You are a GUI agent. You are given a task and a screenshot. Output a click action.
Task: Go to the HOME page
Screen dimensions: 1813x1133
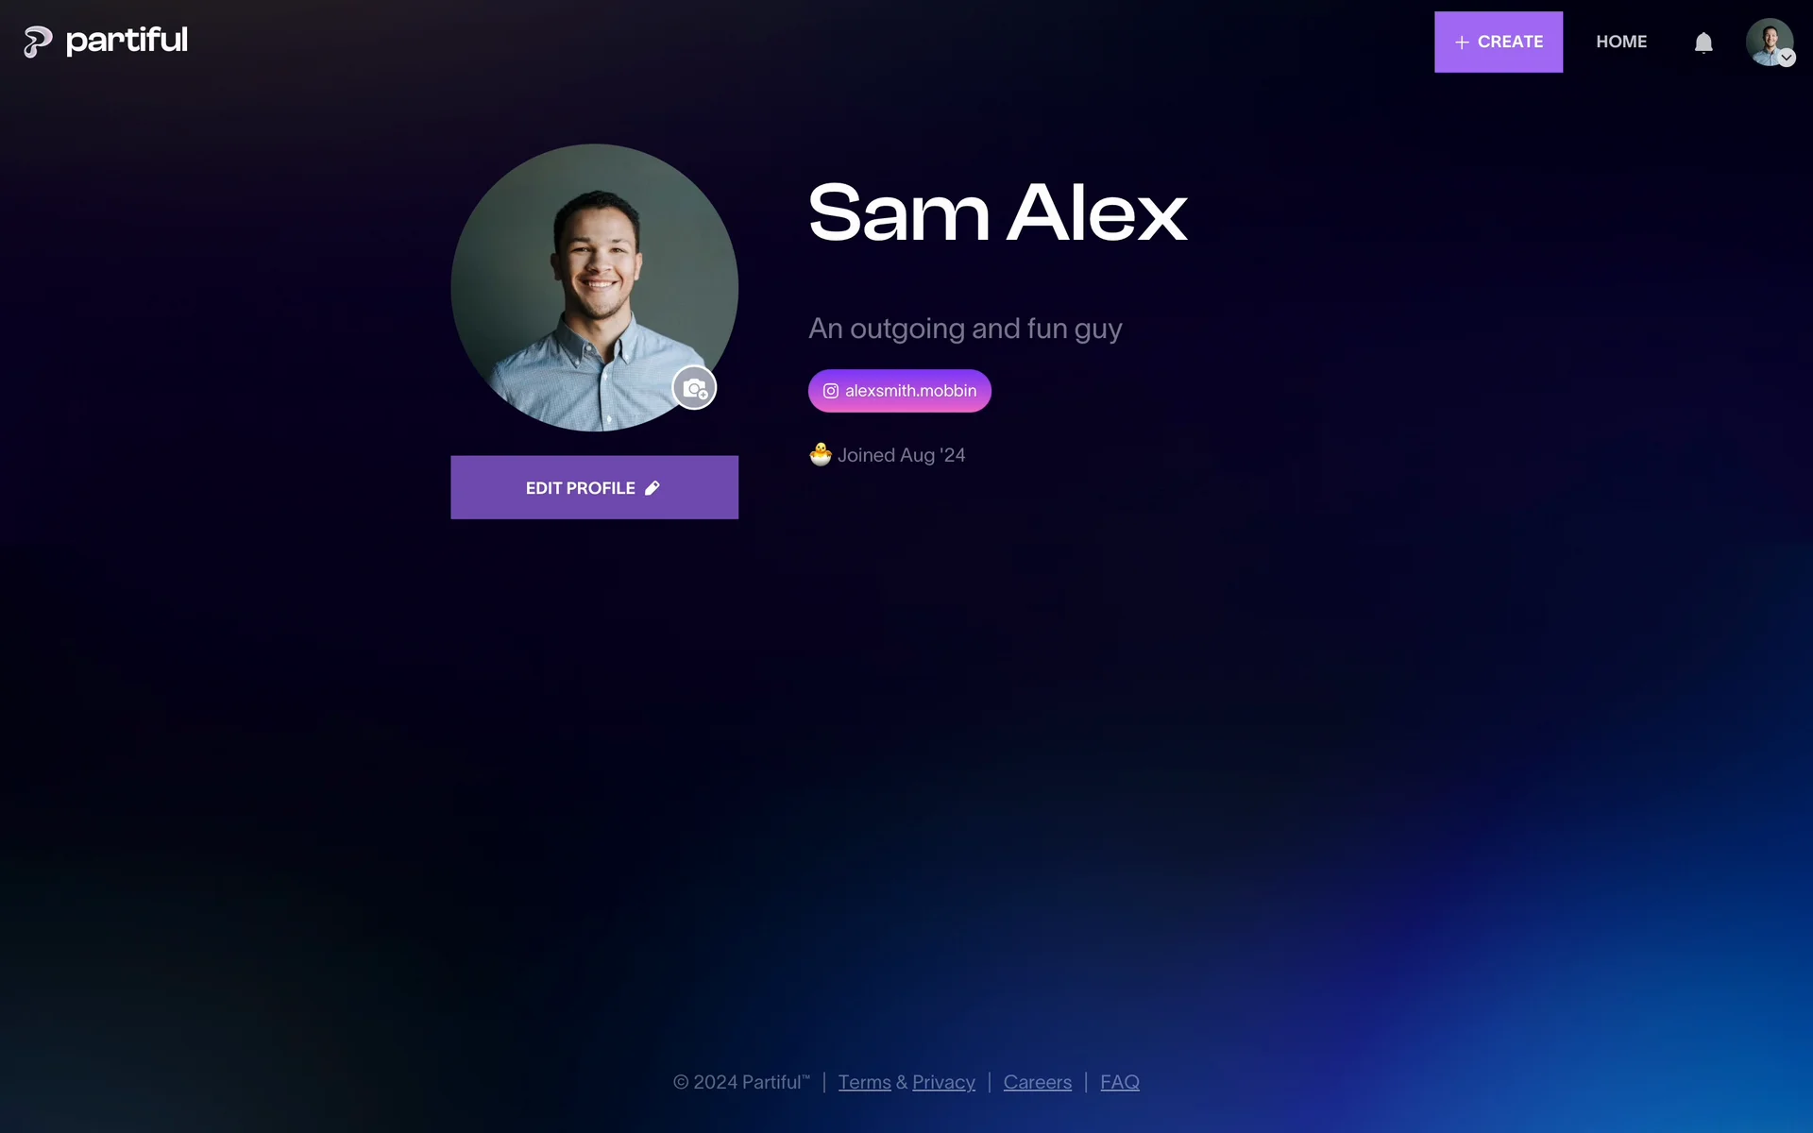[x=1621, y=42]
